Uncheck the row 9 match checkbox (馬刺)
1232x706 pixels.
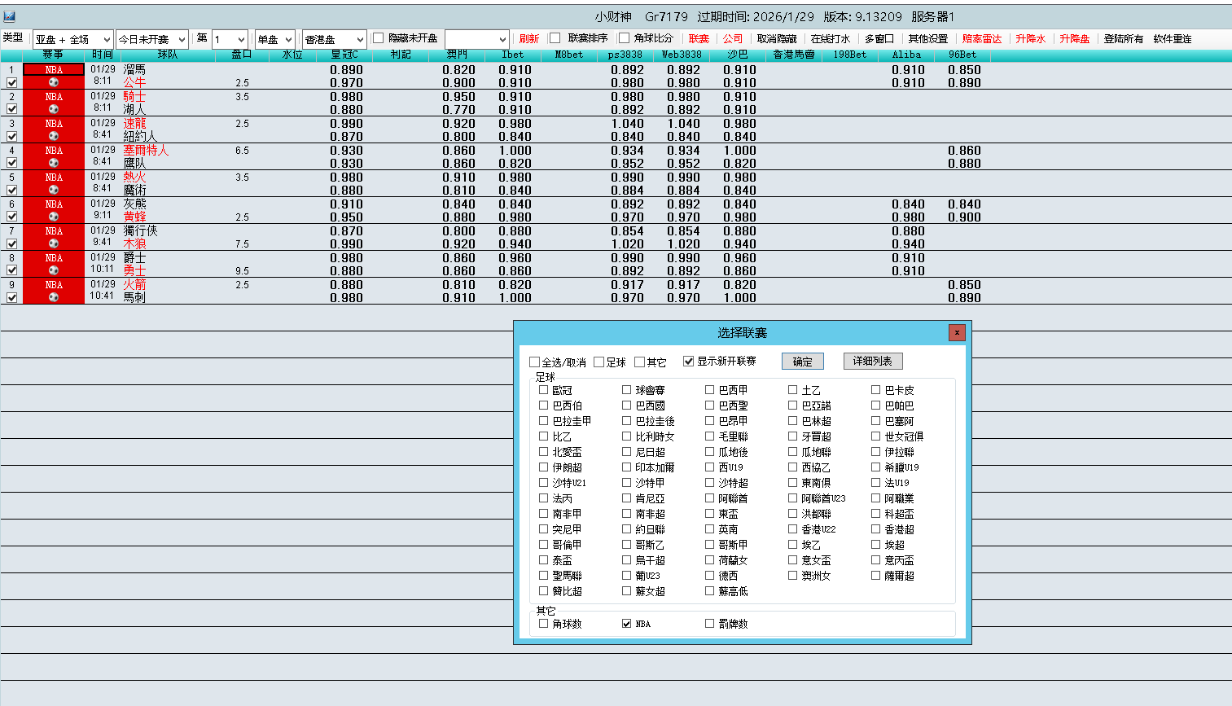pos(12,298)
